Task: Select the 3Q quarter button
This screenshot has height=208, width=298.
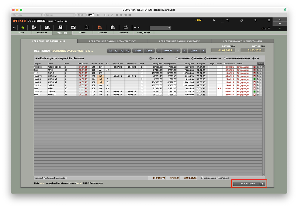Action: pos(122,51)
